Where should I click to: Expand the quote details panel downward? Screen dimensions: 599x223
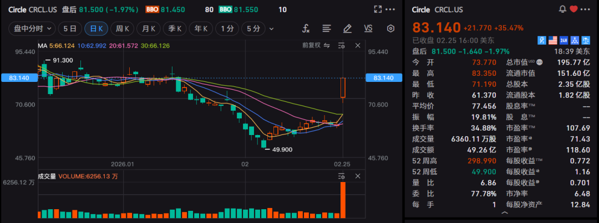505,212
